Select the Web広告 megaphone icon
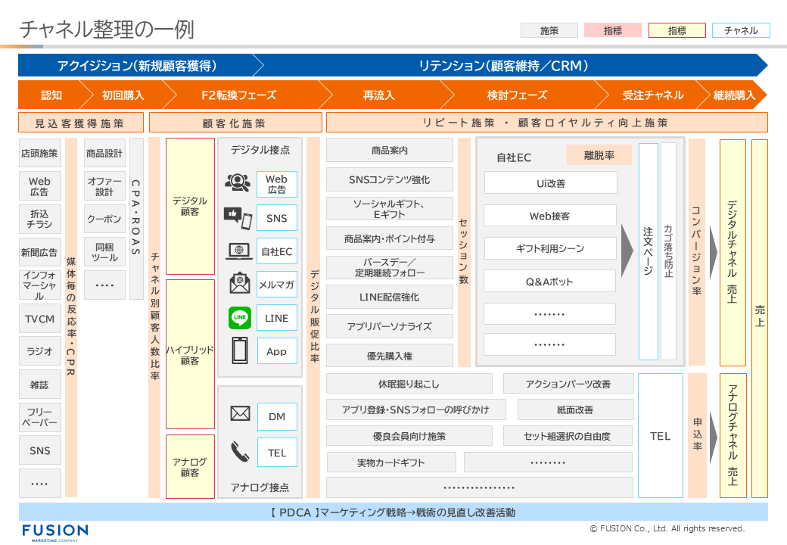The width and height of the screenshot is (787, 545). point(239,182)
